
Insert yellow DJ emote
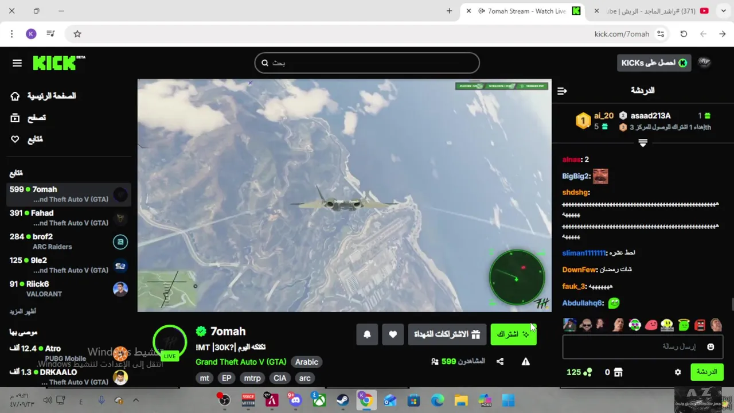pyautogui.click(x=667, y=325)
